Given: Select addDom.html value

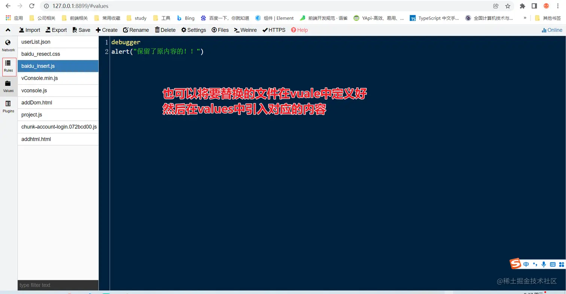Looking at the screenshot, I should coord(58,103).
